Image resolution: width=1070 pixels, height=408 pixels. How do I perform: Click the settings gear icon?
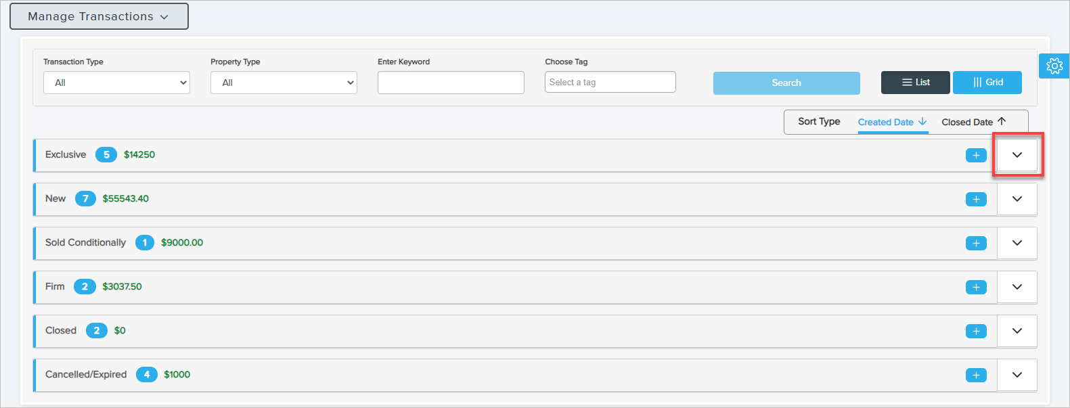(x=1054, y=66)
